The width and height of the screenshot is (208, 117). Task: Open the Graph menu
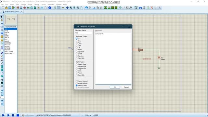click(30, 5)
